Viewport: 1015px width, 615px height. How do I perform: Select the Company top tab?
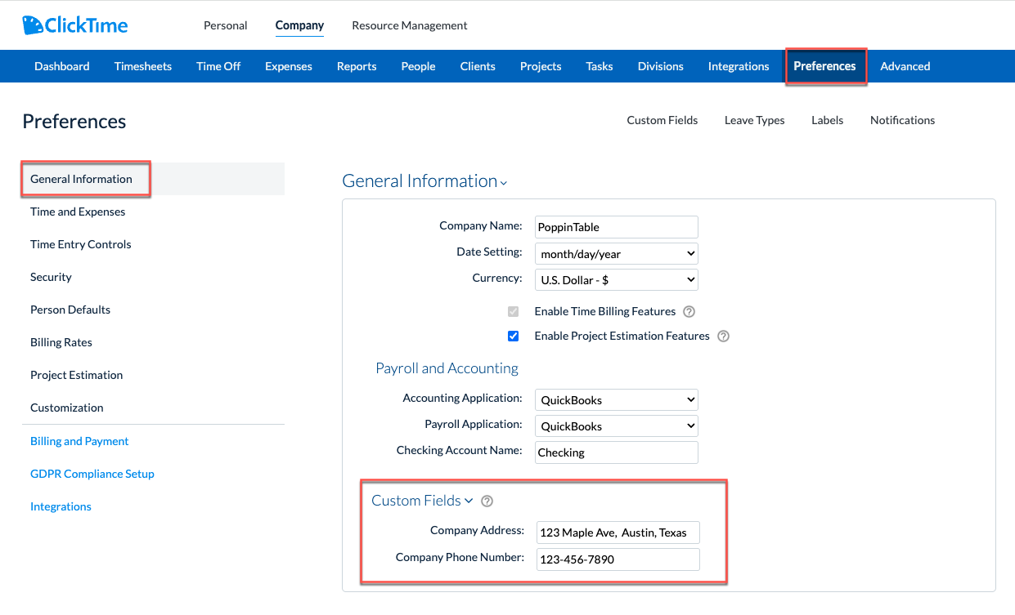click(299, 25)
